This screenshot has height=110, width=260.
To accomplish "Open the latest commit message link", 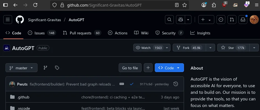I will (x=72, y=84).
